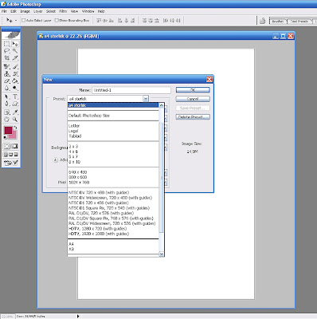The width and height of the screenshot is (317, 319).
Task: Reset to default foreground and background colors
Action: tap(6, 137)
